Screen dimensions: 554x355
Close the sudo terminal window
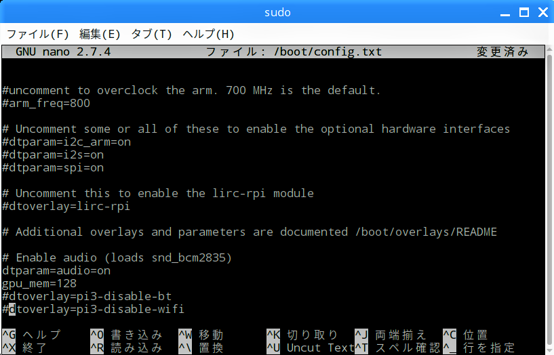[x=543, y=13]
